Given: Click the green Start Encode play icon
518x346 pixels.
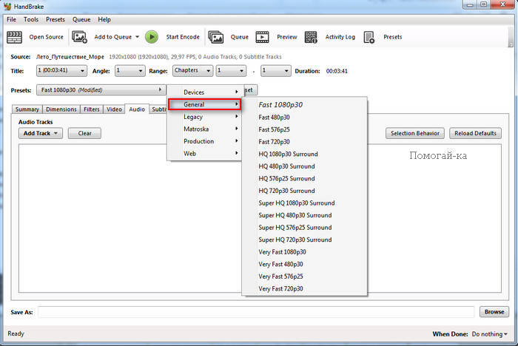Looking at the screenshot, I should 152,37.
